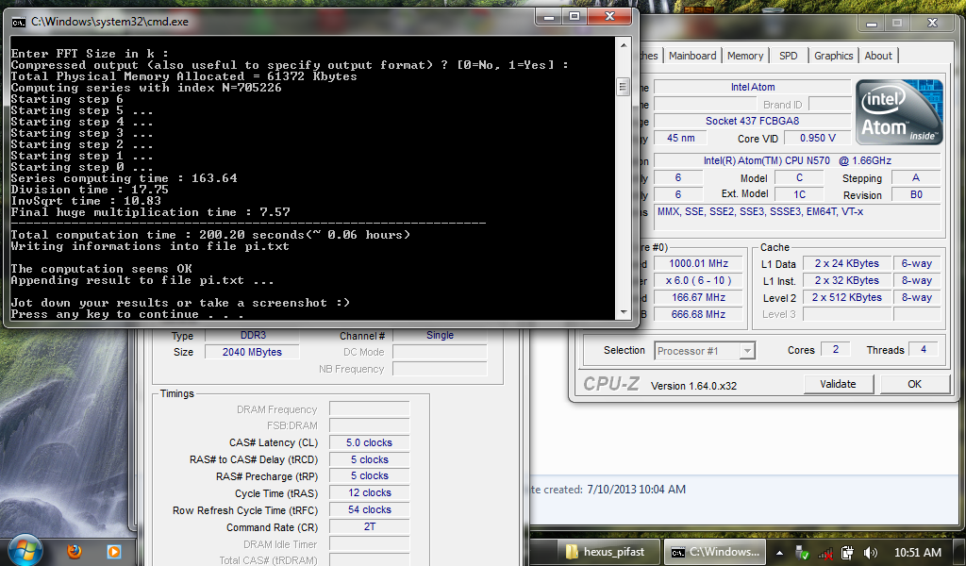Click the OK button in CPU-Z
This screenshot has width=966, height=566.
click(x=914, y=384)
